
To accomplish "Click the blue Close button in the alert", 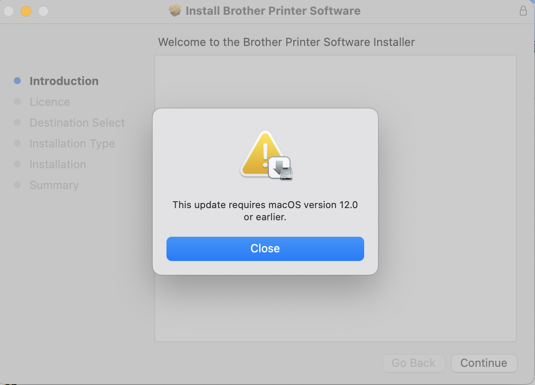I will 265,248.
